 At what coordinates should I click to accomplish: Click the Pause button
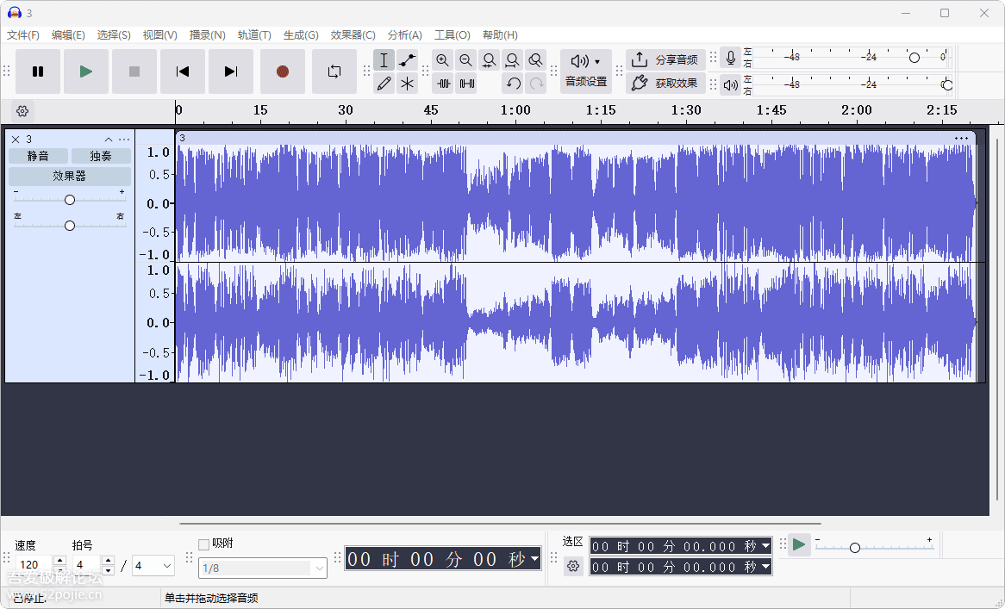click(x=38, y=71)
